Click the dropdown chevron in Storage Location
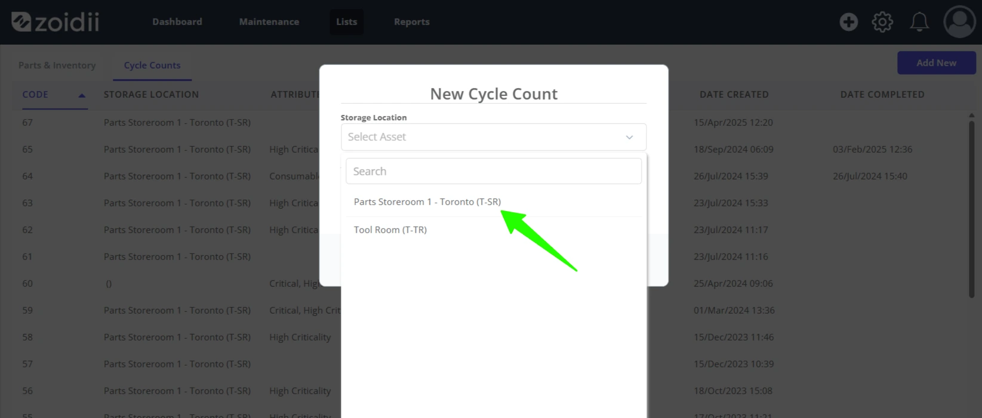Screen dimensions: 982x418 coord(629,137)
